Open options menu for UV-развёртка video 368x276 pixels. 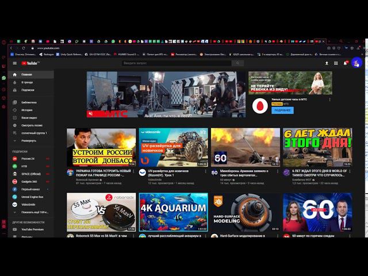[206, 171]
